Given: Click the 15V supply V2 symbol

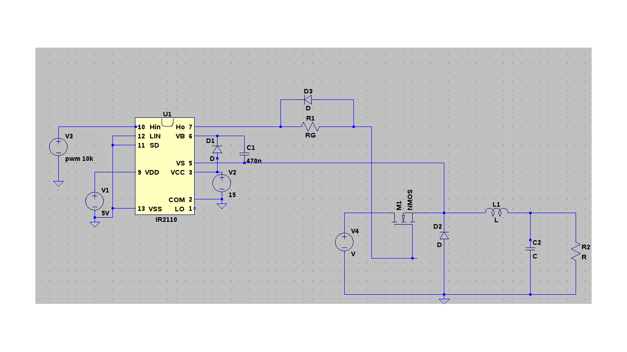Looking at the screenshot, I should point(221,182).
